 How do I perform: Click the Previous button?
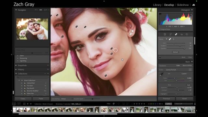point(166,99)
